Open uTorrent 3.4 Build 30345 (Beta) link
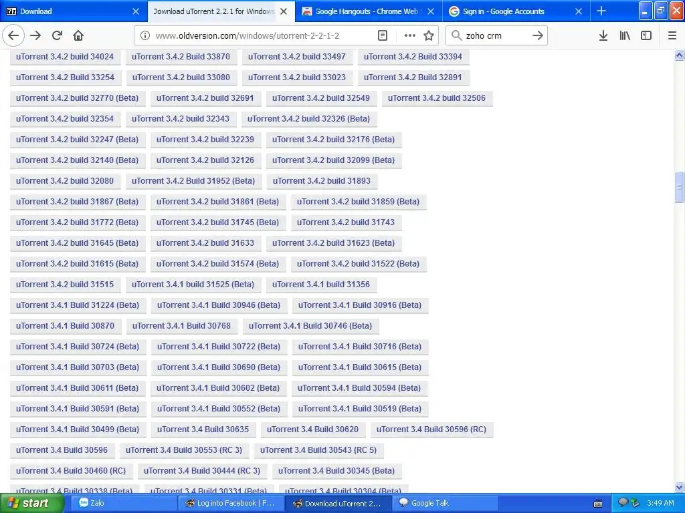 [336, 471]
